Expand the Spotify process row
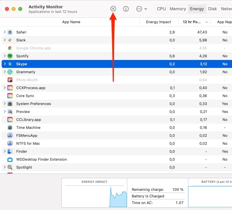Viewport: 232px width, 210px height. click(x=5, y=56)
